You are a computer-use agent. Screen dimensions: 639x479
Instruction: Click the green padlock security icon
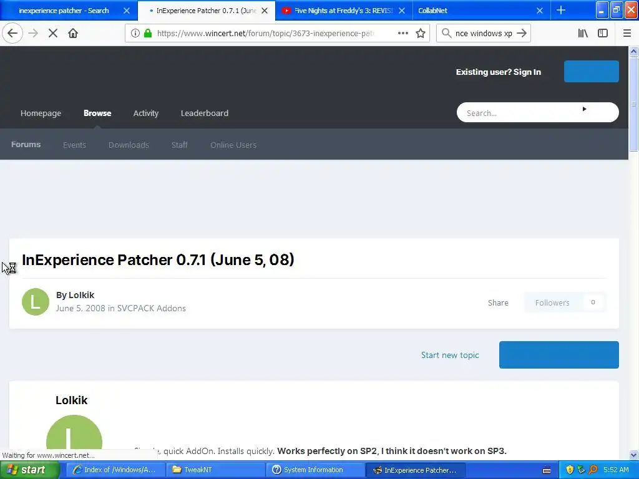pyautogui.click(x=148, y=34)
